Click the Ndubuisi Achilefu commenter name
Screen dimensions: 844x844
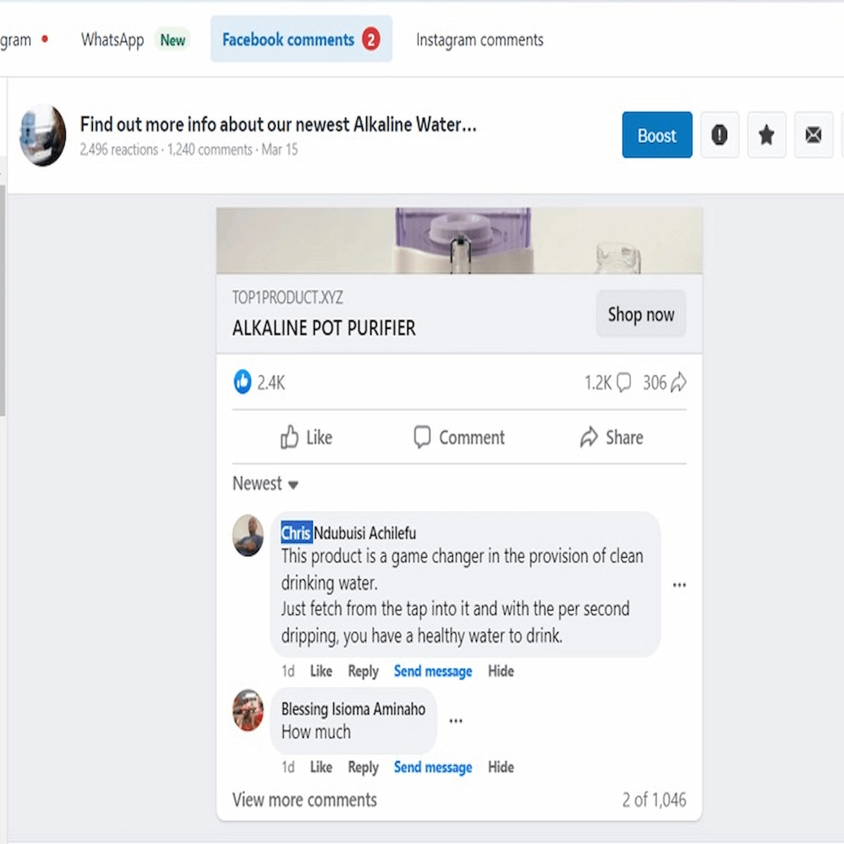[x=365, y=533]
